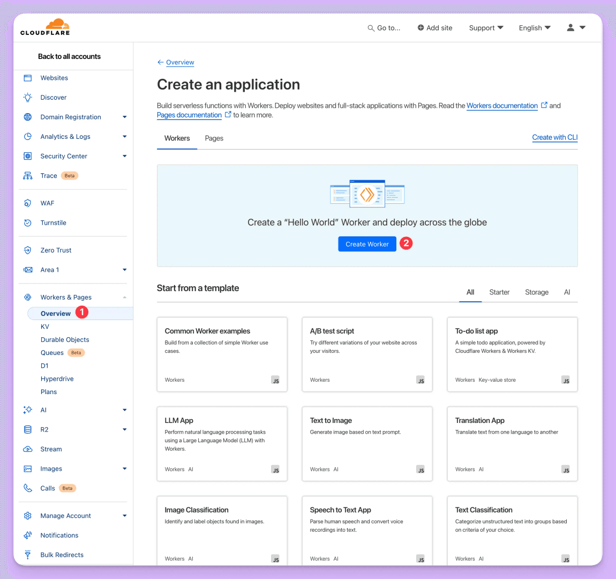Filter templates by Storage
The image size is (616, 579).
537,292
